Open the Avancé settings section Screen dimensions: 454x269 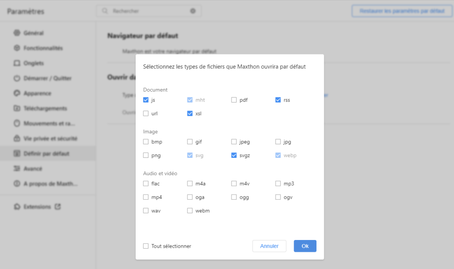click(33, 169)
